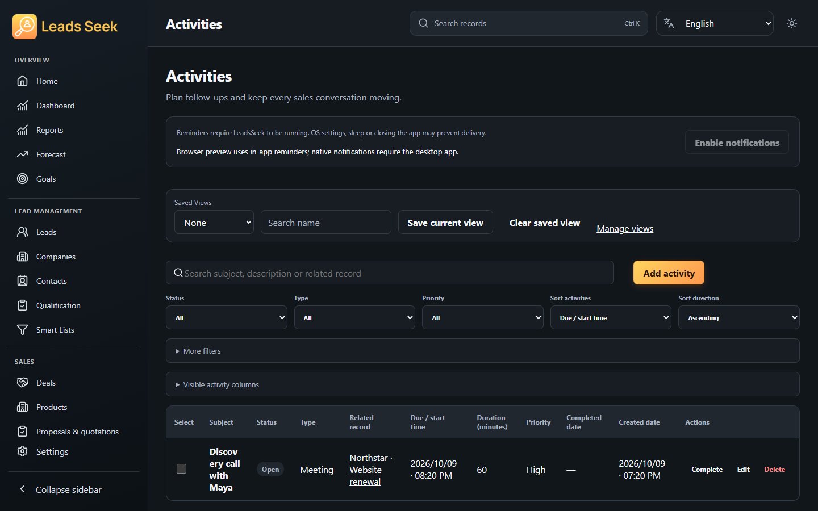Viewport: 818px width, 511px height.
Task: Open Settings menu label in sidebar
Action: coord(52,451)
